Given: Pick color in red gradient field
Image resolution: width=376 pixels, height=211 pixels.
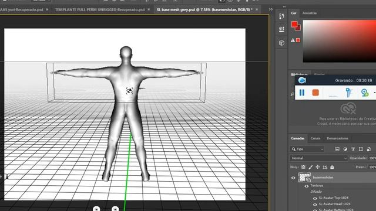Looking at the screenshot, I should point(340,41).
